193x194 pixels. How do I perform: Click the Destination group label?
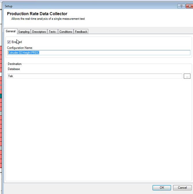click(x=15, y=64)
